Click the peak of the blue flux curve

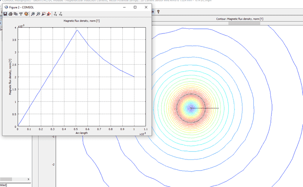77,30
